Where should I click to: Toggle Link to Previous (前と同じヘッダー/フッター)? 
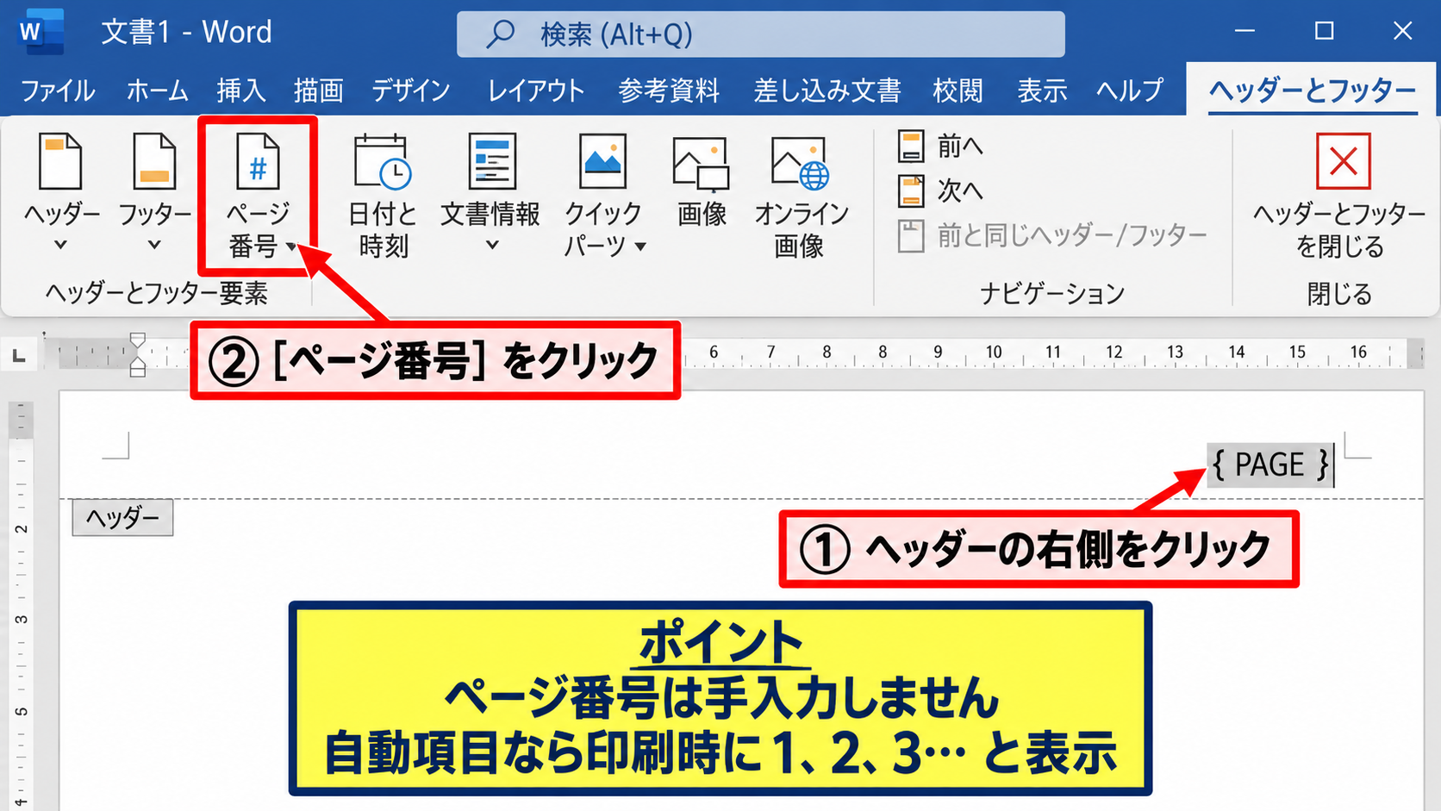coord(1052,235)
